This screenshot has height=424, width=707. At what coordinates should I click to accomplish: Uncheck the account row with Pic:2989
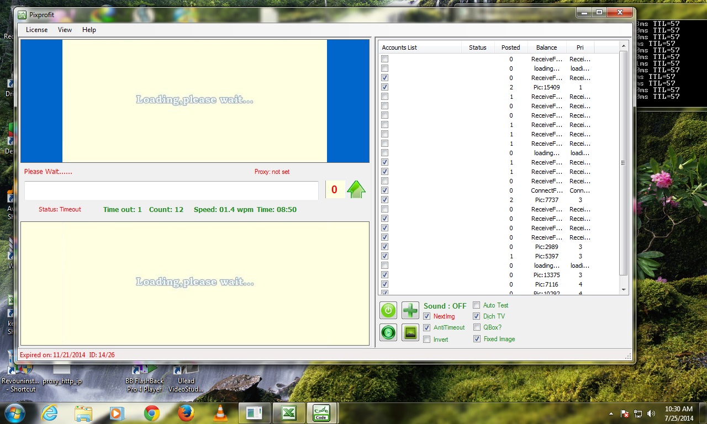click(x=384, y=247)
